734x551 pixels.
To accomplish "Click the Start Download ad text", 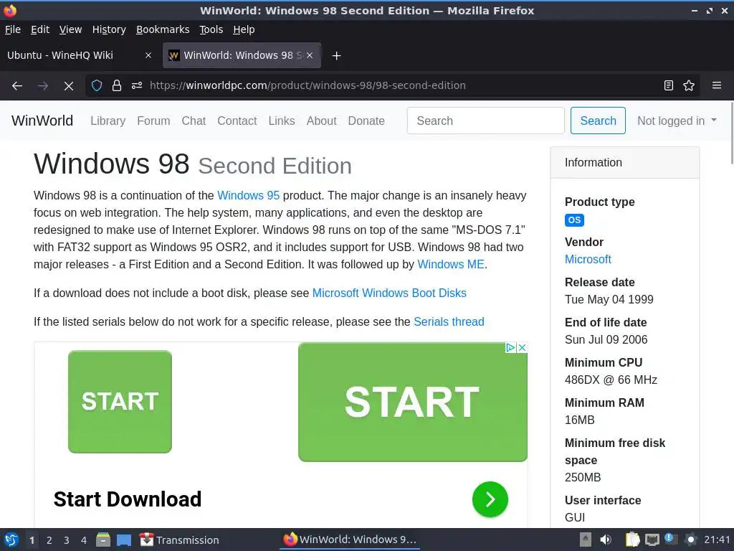I will pyautogui.click(x=128, y=499).
